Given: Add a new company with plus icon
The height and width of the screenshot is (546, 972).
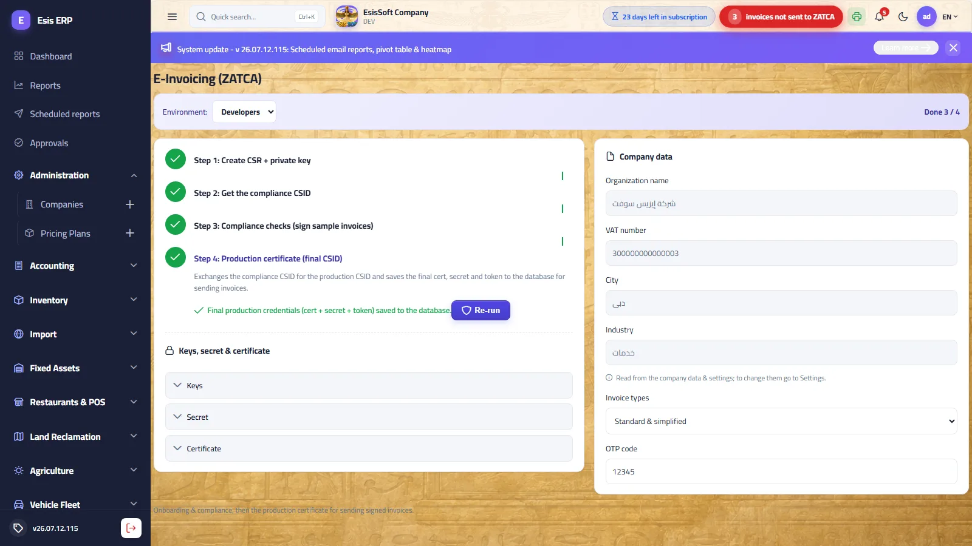Looking at the screenshot, I should (130, 204).
